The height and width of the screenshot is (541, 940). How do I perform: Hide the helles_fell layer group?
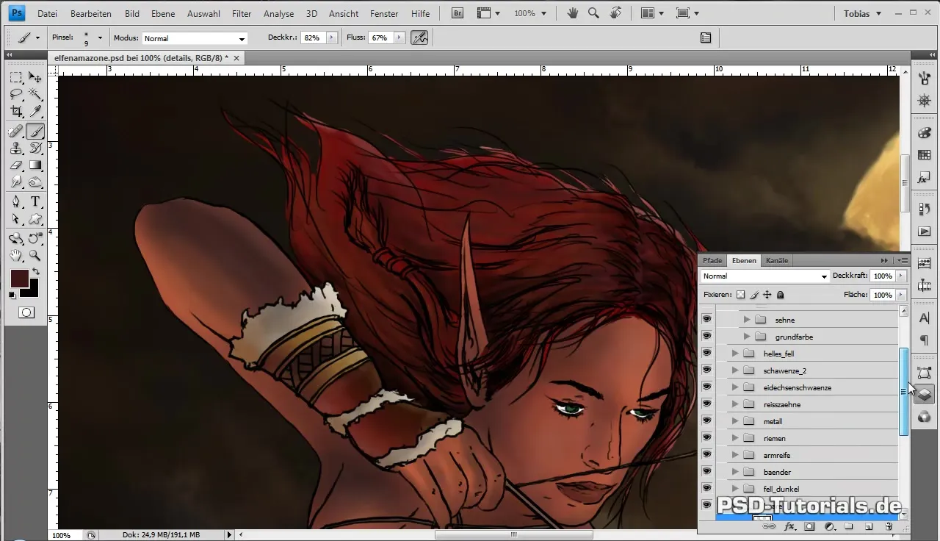coord(707,354)
